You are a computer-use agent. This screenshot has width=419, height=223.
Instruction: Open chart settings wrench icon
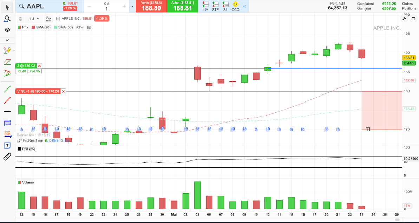(404, 19)
